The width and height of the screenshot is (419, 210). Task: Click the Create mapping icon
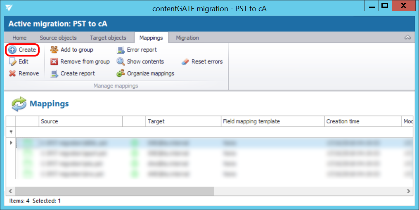click(x=12, y=50)
